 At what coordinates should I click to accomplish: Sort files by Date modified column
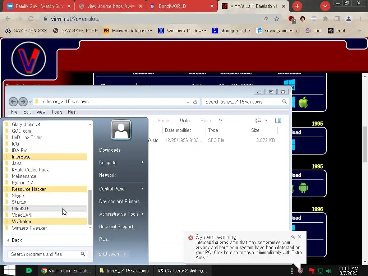[178, 130]
